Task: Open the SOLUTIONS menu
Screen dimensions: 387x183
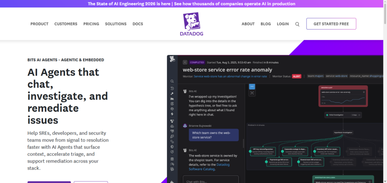Action: tap(116, 24)
